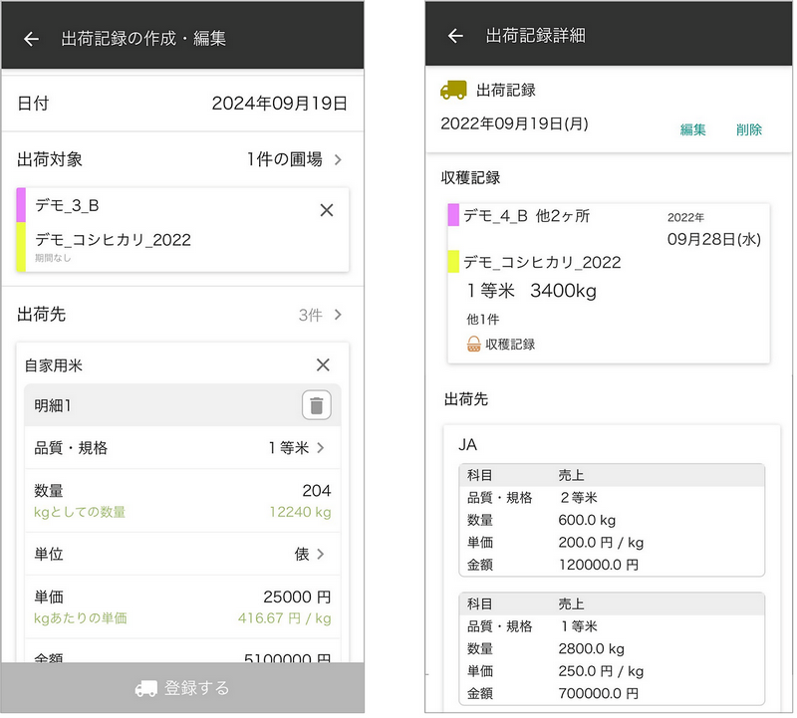Remove the 自家用米 destination card
Screen dimensions: 797x718
[x=322, y=365]
